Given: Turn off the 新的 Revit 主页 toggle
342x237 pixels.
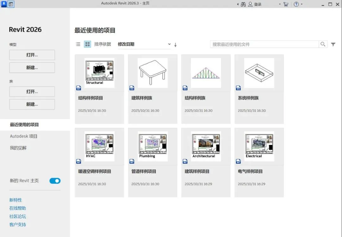Looking at the screenshot, I should [x=55, y=181].
